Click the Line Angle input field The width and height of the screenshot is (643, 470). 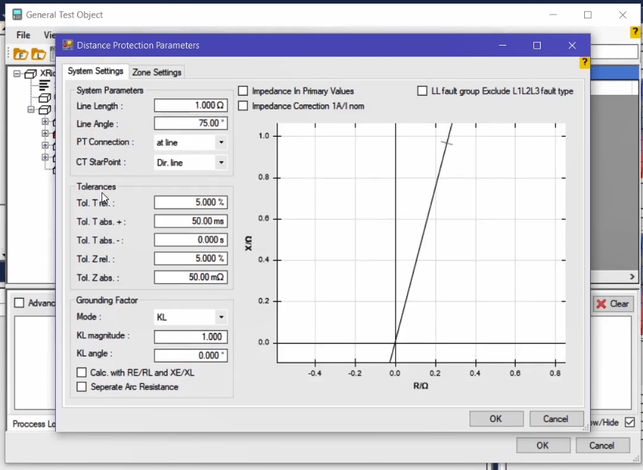point(191,124)
